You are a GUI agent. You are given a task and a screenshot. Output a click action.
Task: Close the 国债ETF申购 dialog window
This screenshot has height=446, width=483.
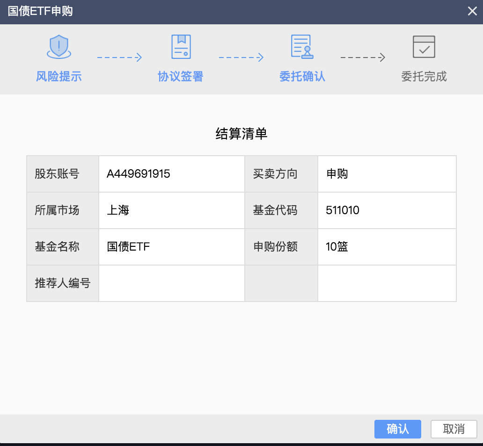472,12
